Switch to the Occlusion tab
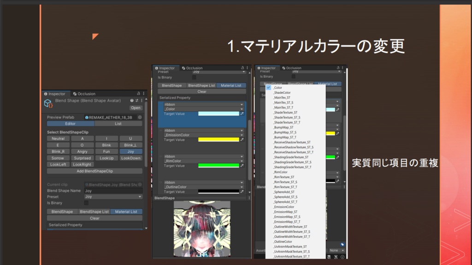 pyautogui.click(x=86, y=94)
